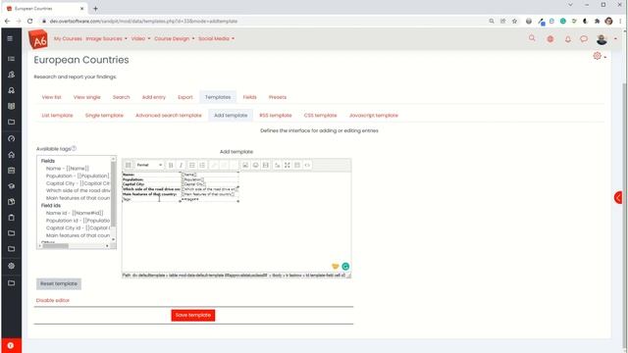Open site search magnifier in header
Viewport: 628px width, 353px height.
(532, 38)
